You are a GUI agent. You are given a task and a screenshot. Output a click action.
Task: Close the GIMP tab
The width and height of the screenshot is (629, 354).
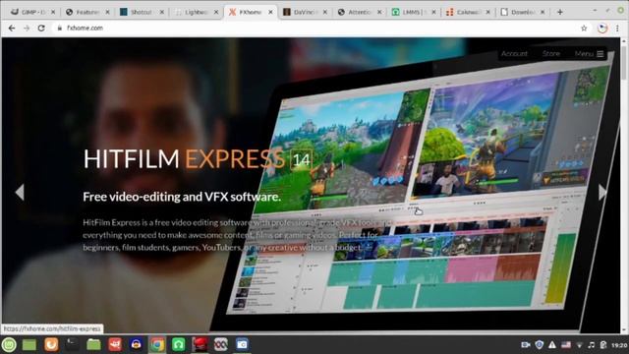(x=53, y=12)
